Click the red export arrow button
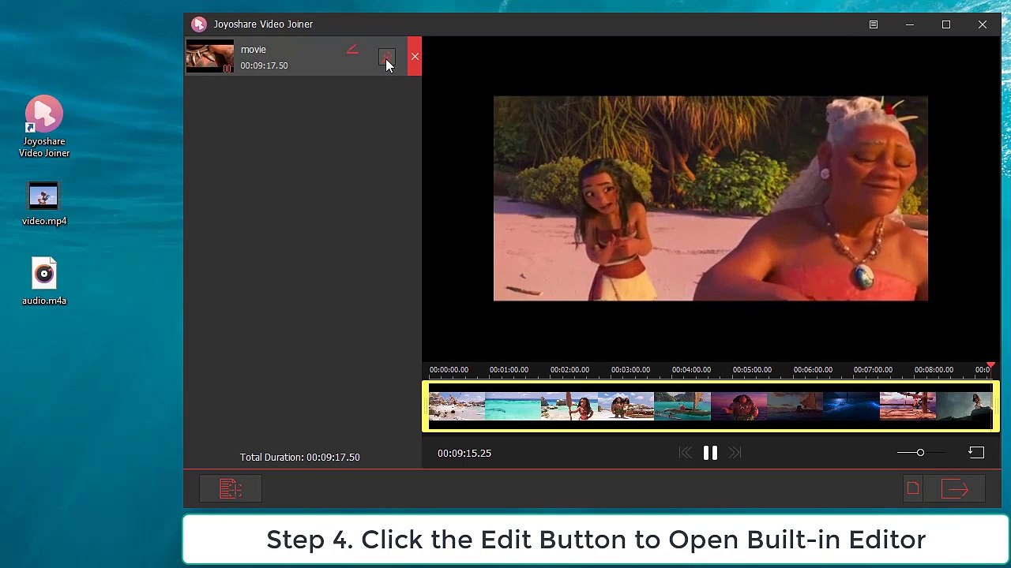Image resolution: width=1011 pixels, height=568 pixels. [956, 489]
